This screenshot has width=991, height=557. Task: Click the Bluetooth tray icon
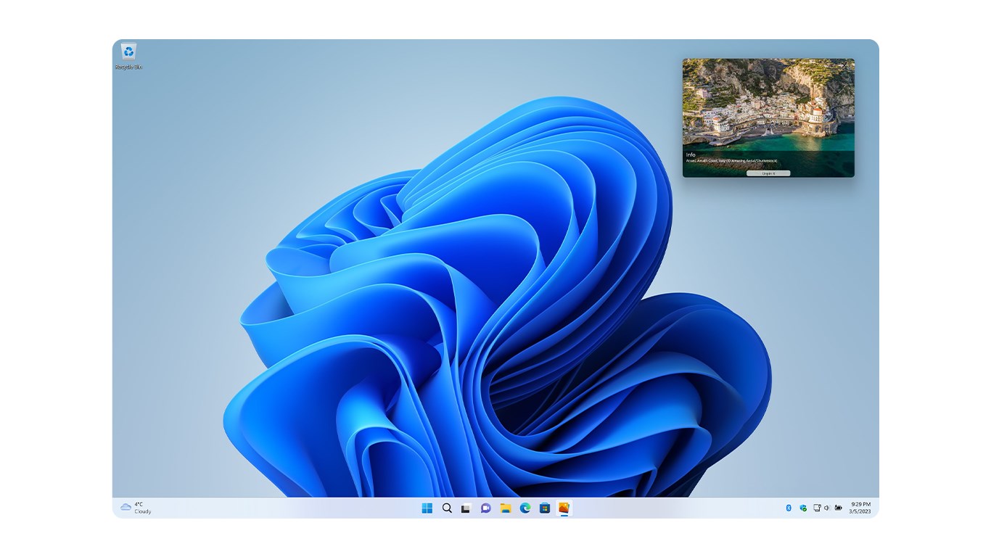[x=789, y=508]
